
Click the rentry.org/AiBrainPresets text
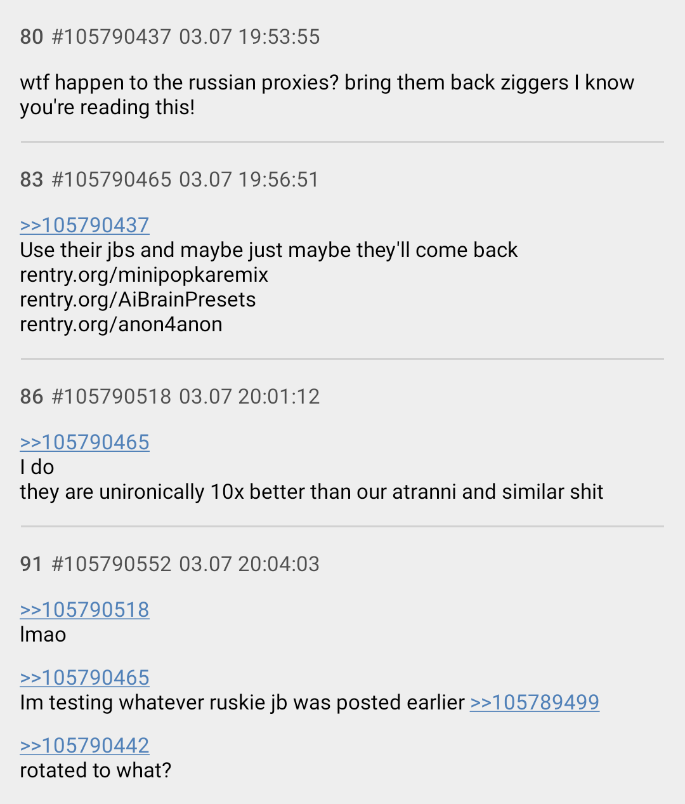(x=138, y=300)
